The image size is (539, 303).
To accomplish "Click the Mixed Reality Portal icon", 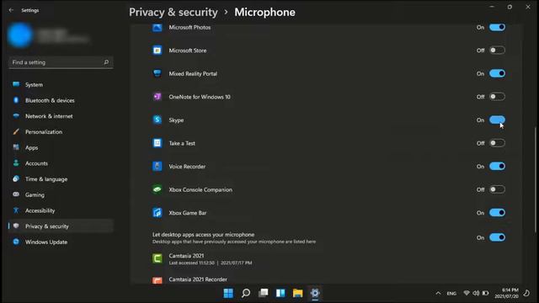I will pos(157,73).
